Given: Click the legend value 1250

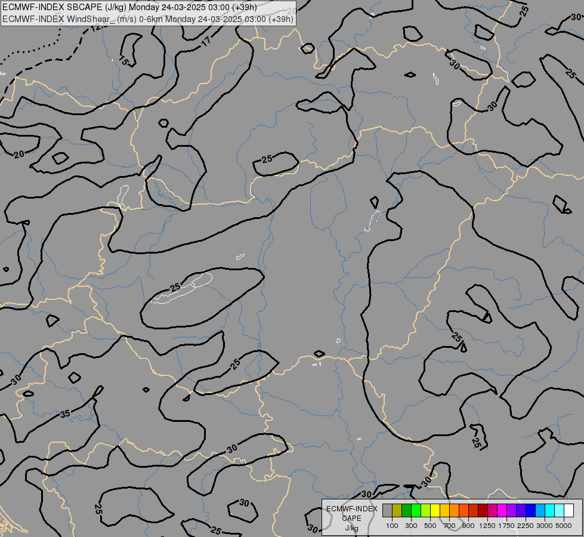Looking at the screenshot, I should point(487,526).
